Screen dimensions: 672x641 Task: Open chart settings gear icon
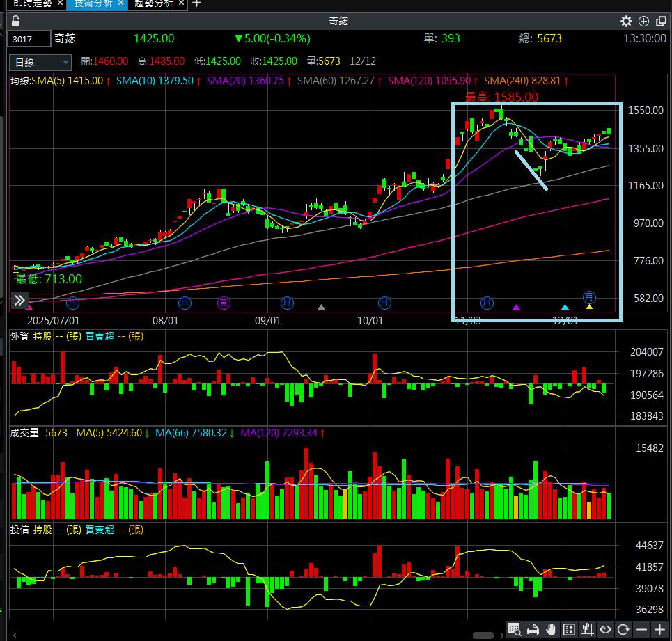coord(626,21)
